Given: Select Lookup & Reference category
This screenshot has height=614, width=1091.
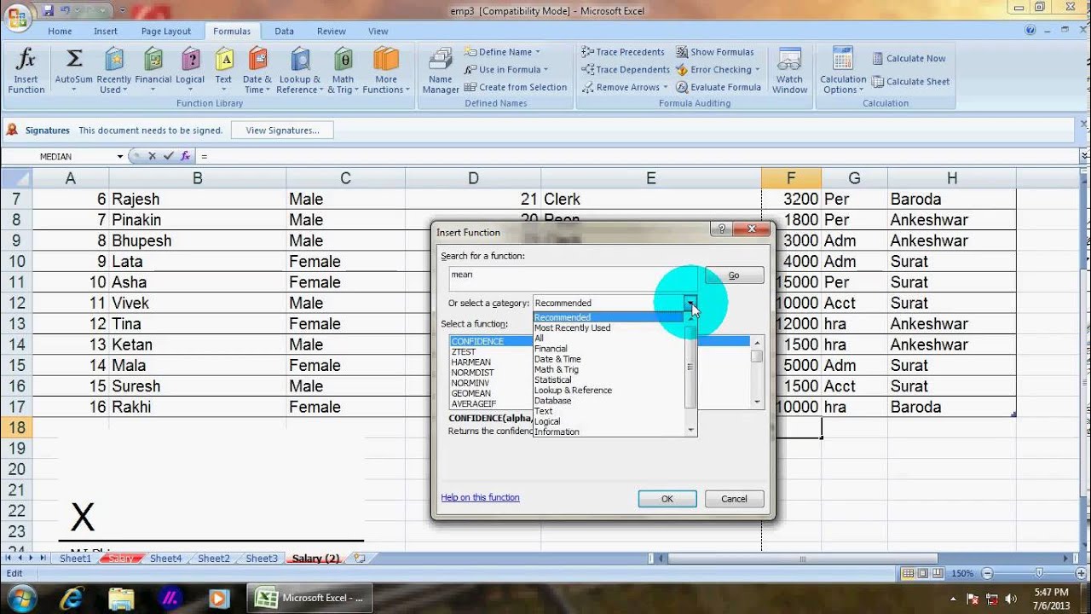Looking at the screenshot, I should [x=609, y=390].
